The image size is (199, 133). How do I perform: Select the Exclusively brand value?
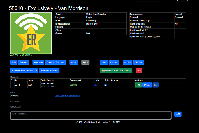[x=91, y=21]
